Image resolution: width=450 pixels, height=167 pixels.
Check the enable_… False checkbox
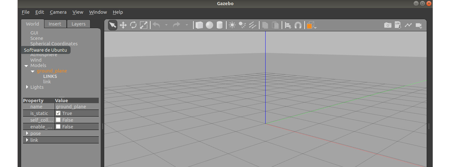(x=58, y=126)
